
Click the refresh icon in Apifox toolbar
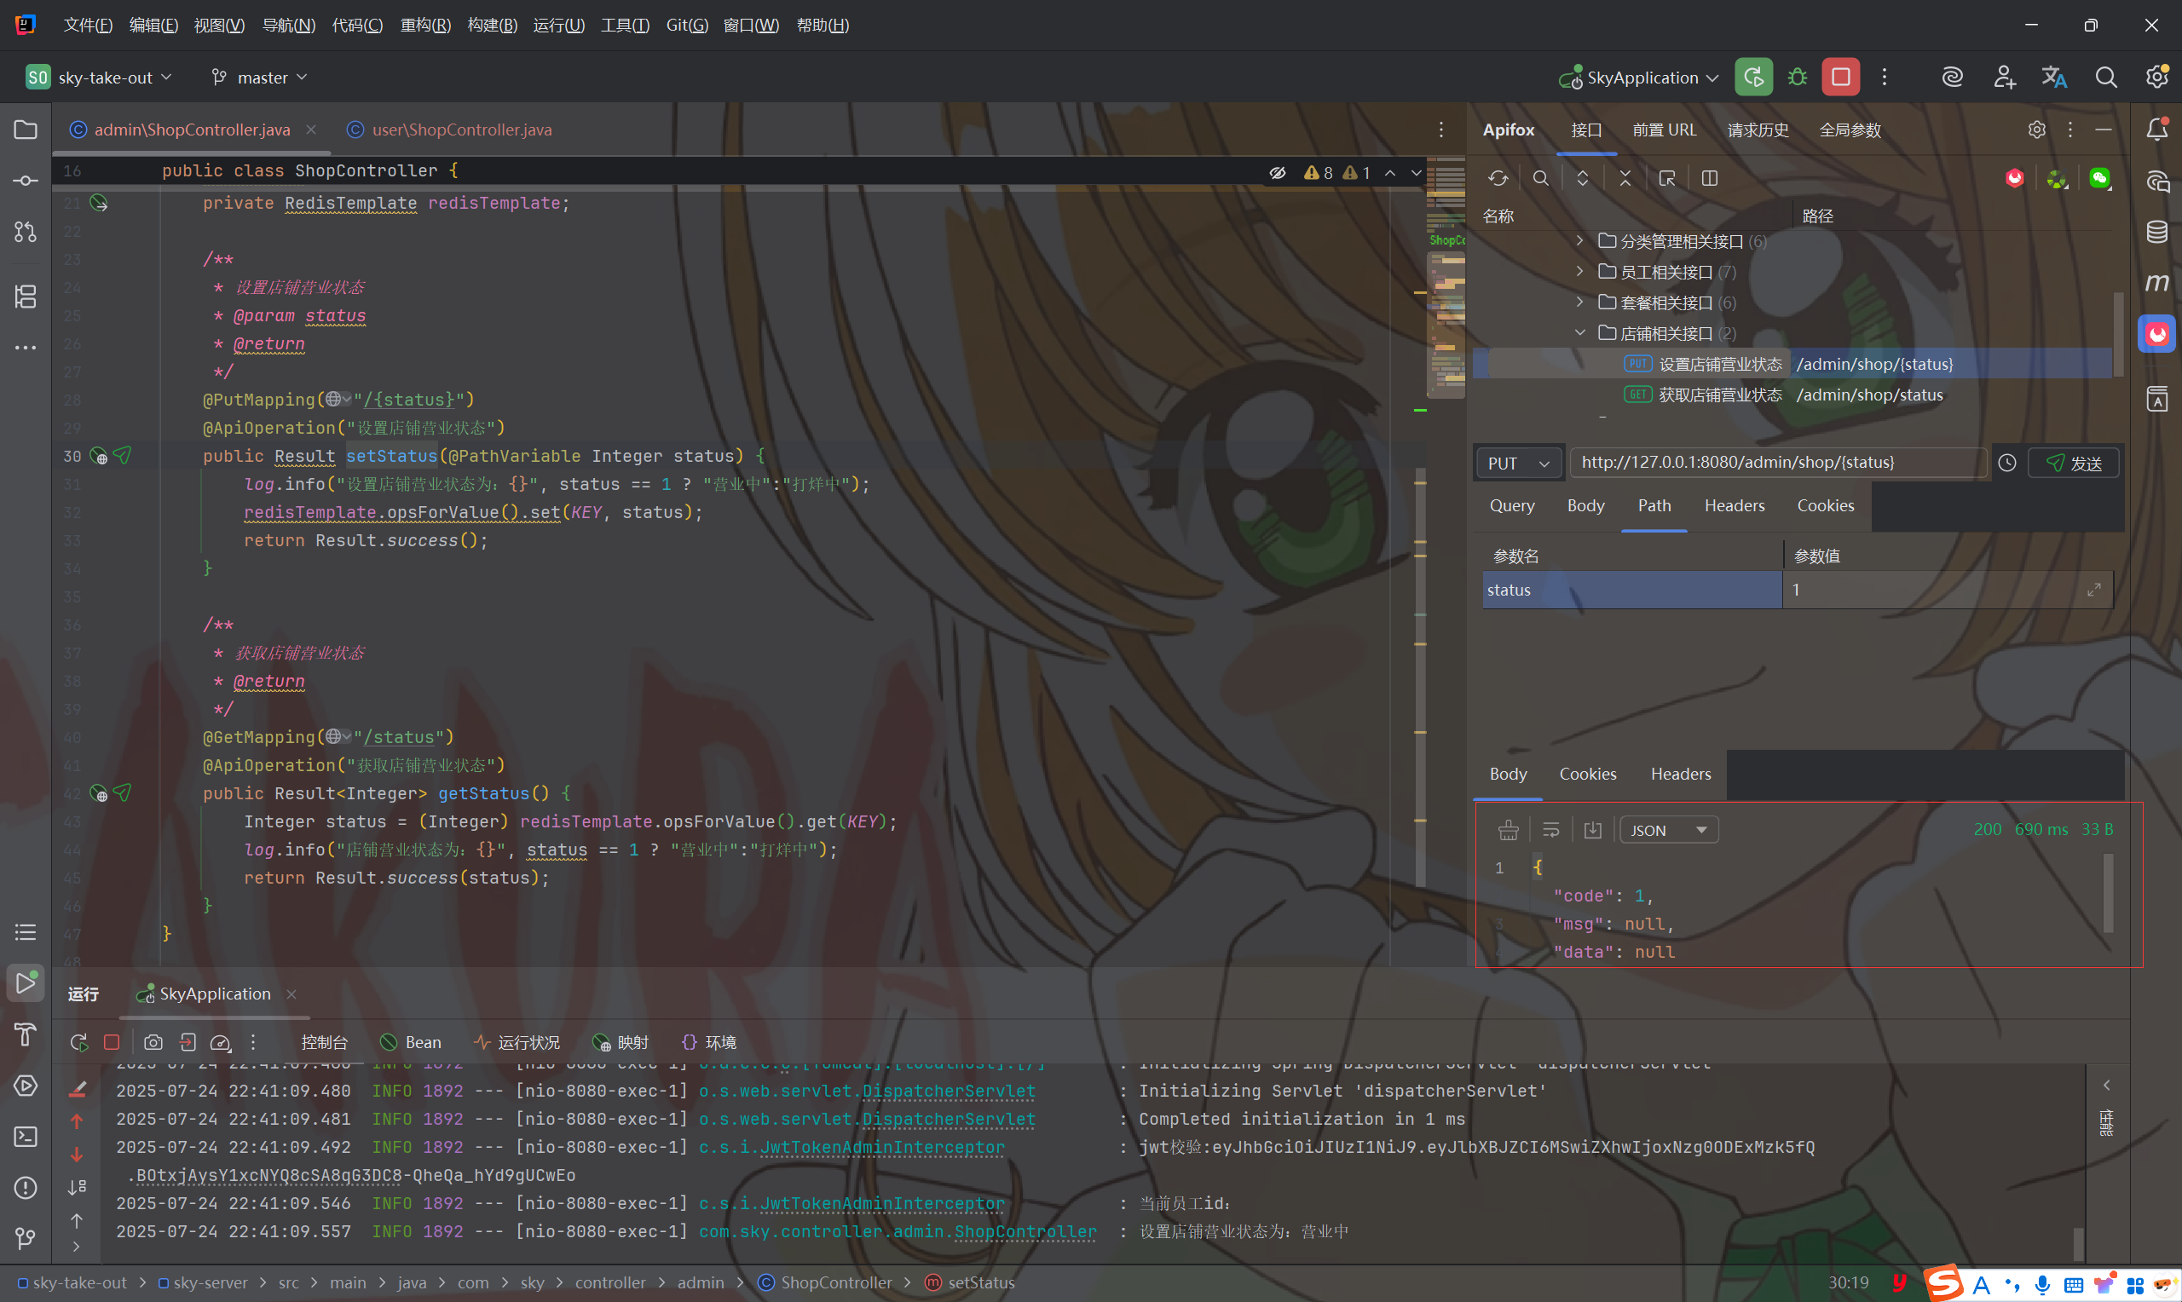[1498, 178]
